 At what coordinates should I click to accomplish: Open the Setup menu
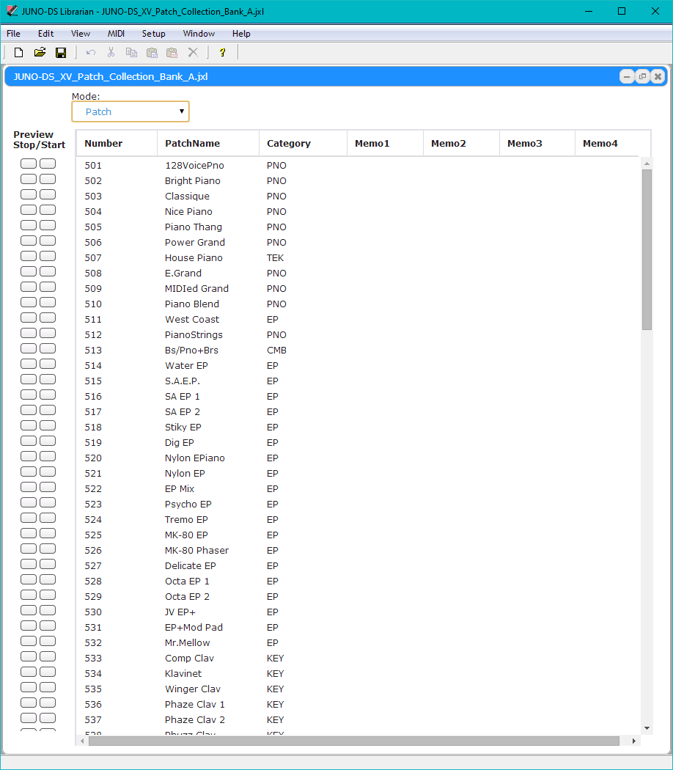153,34
